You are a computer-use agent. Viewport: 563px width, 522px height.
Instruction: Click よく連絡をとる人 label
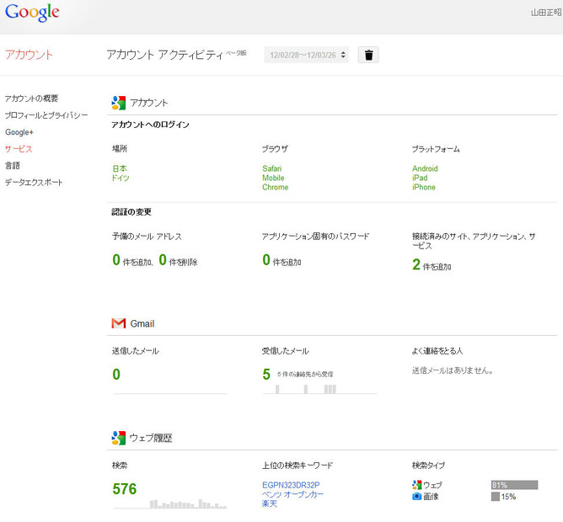point(437,350)
